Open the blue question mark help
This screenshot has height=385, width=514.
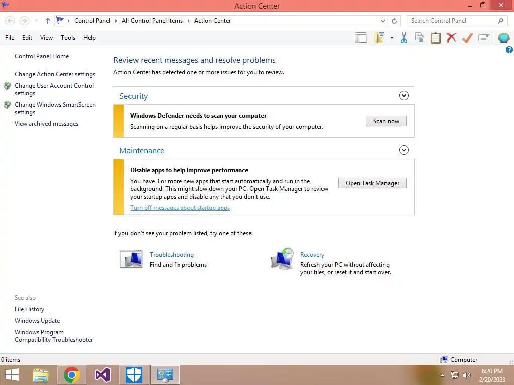(x=509, y=50)
